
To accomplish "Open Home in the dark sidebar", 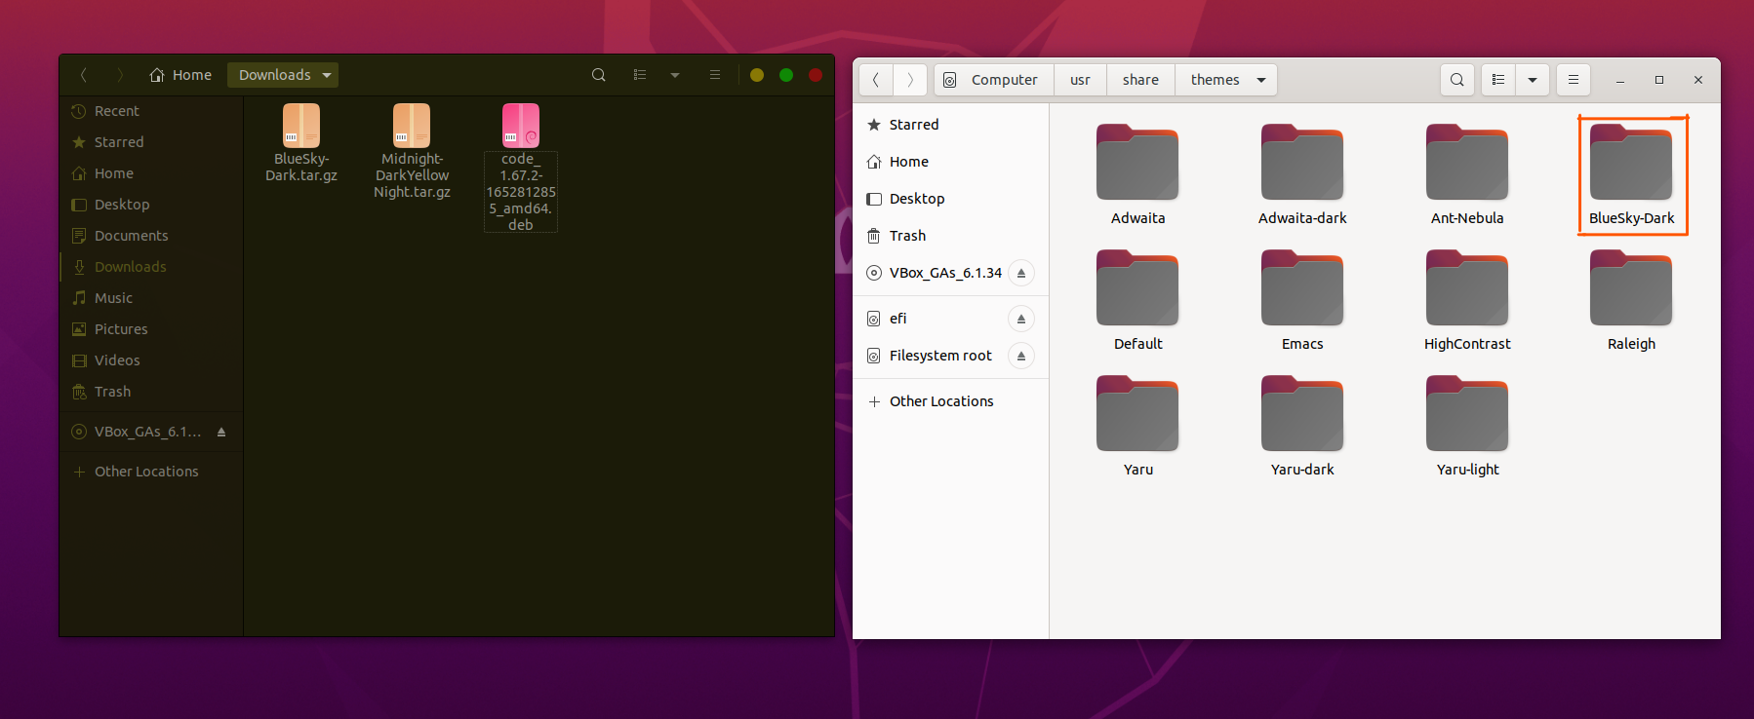I will 151,173.
